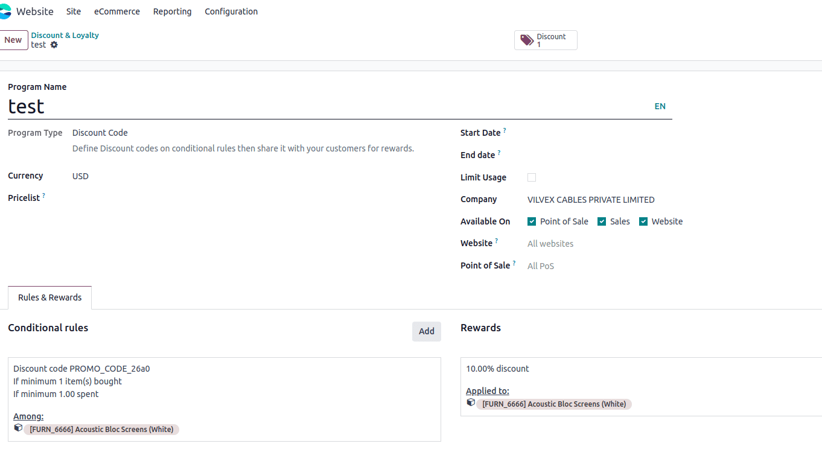
Task: Switch to the Rules & Rewards tab
Action: (x=49, y=297)
